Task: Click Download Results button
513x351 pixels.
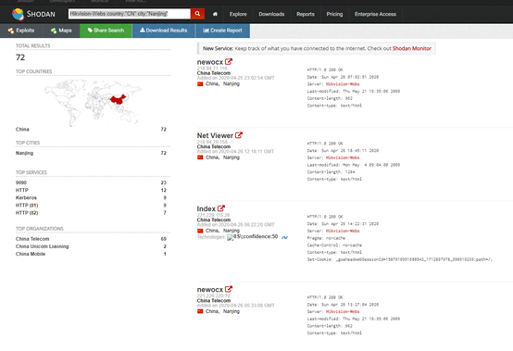Action: 164,31
